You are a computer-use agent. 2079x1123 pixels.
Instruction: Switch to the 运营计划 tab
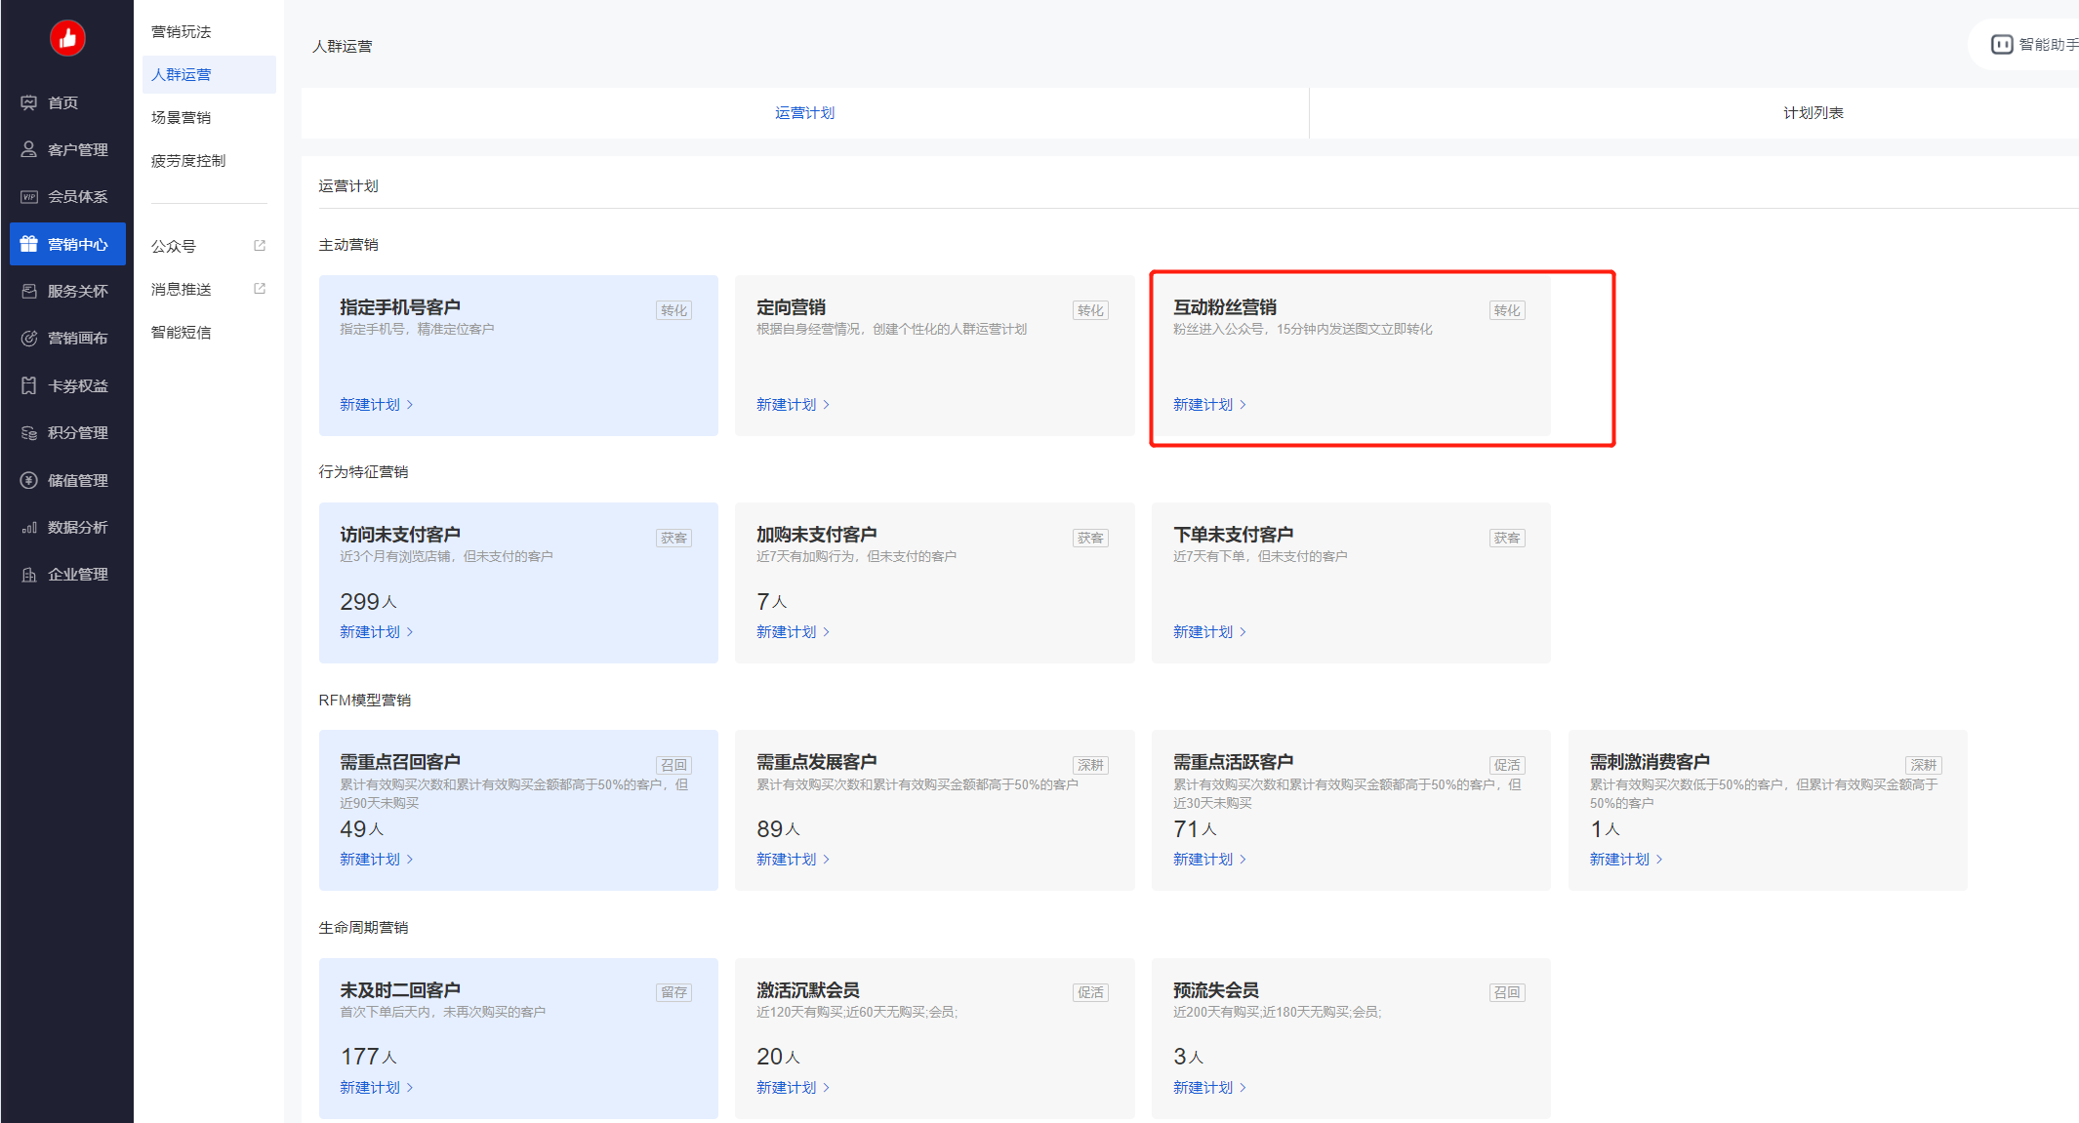point(804,113)
